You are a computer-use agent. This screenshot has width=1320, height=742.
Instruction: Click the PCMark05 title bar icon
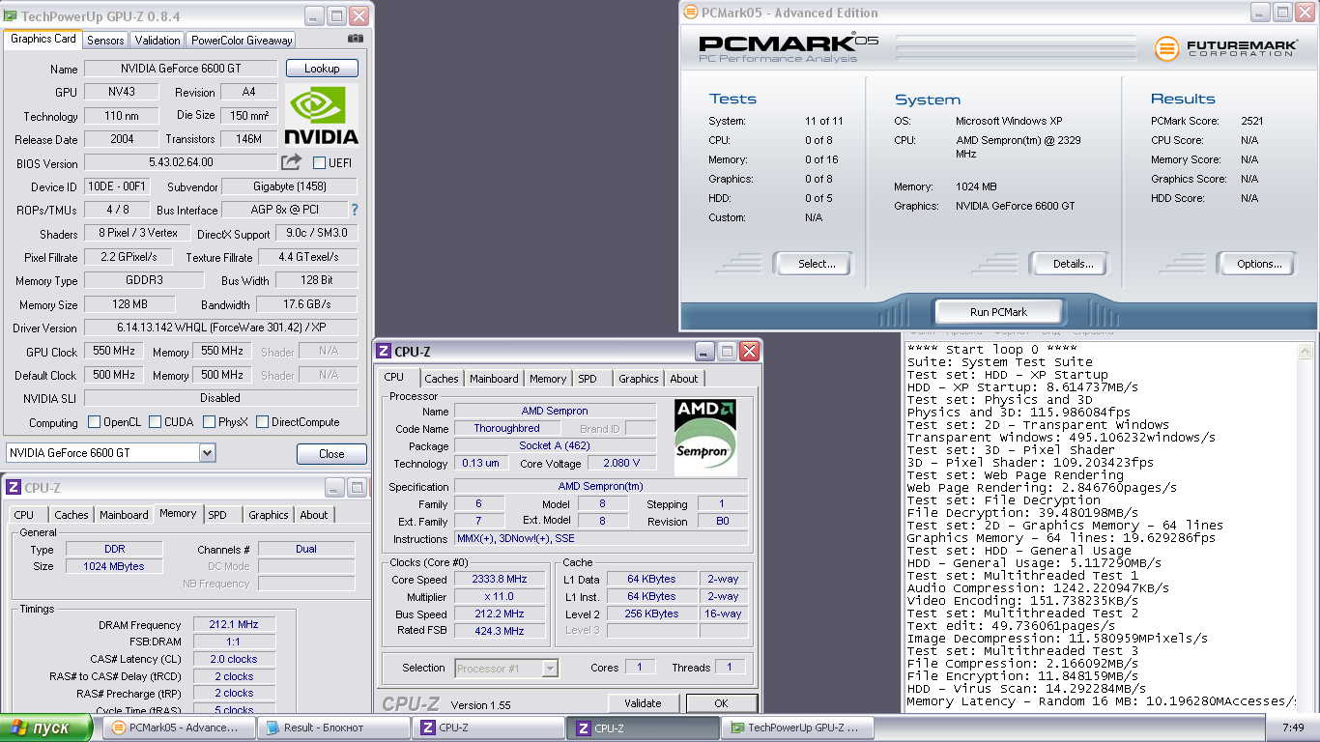(x=690, y=13)
